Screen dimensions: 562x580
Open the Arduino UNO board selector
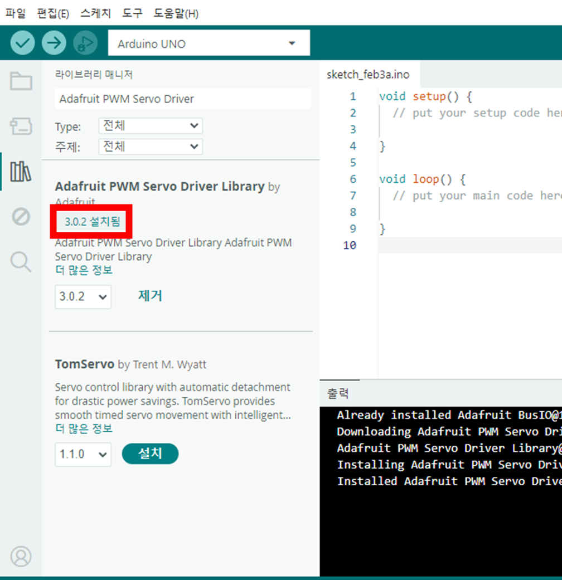(x=208, y=43)
